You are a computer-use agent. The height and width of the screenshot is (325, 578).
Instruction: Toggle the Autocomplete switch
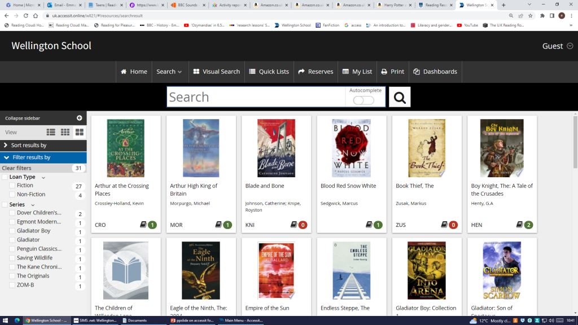click(x=364, y=100)
